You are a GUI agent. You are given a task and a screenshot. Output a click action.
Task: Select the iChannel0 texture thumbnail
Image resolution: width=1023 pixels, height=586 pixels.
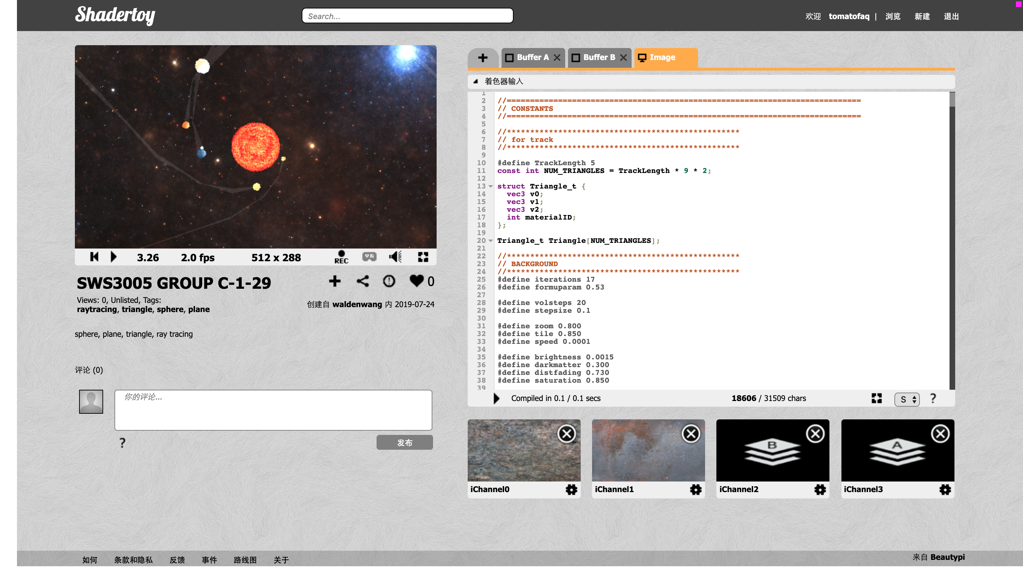coord(524,450)
